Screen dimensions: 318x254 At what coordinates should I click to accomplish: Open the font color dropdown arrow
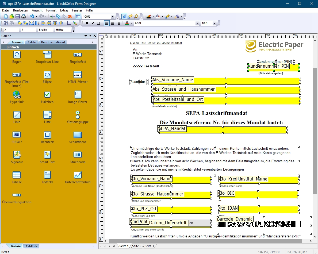pos(131,23)
